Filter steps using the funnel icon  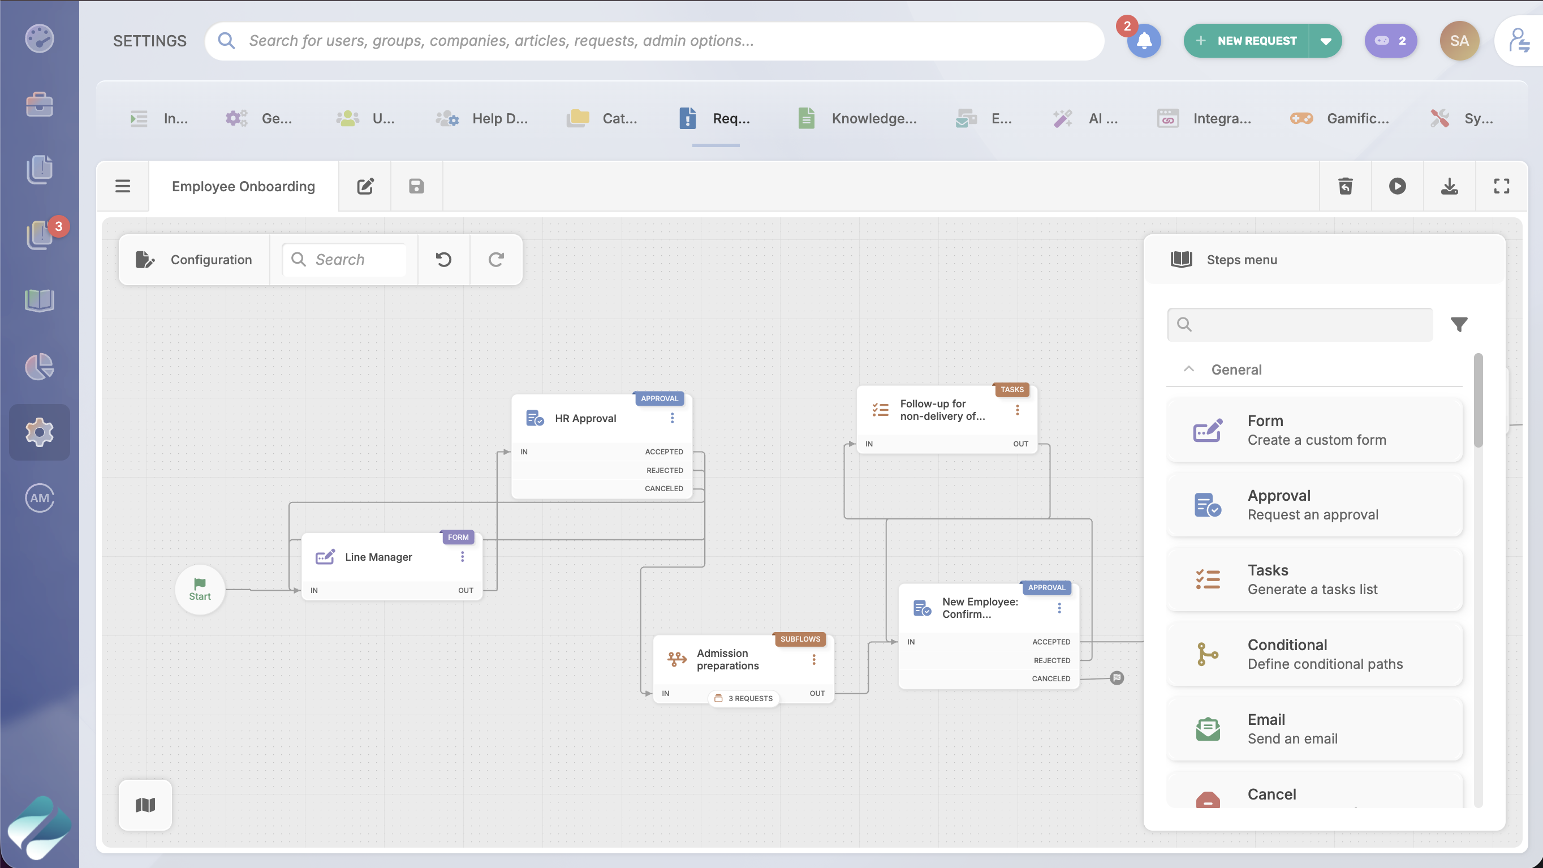pyautogui.click(x=1459, y=324)
